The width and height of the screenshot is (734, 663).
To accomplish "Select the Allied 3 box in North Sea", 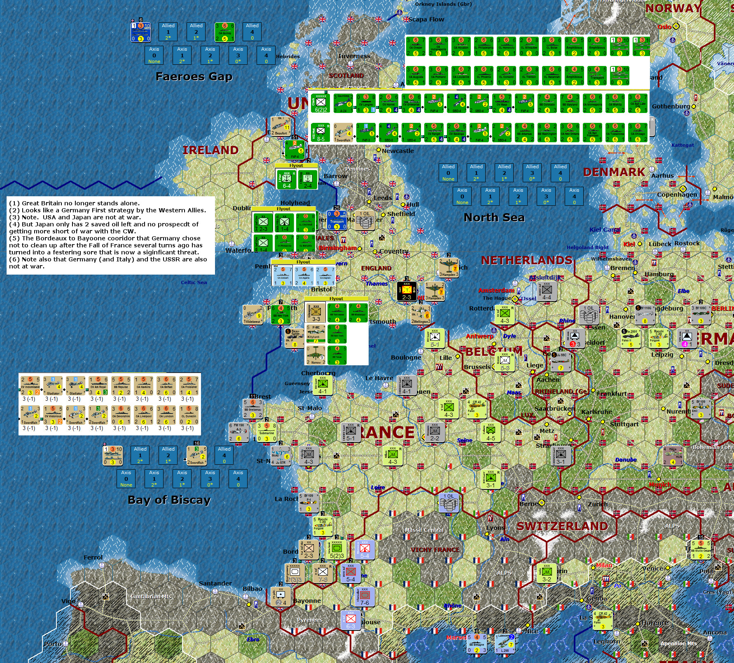I will (x=532, y=173).
